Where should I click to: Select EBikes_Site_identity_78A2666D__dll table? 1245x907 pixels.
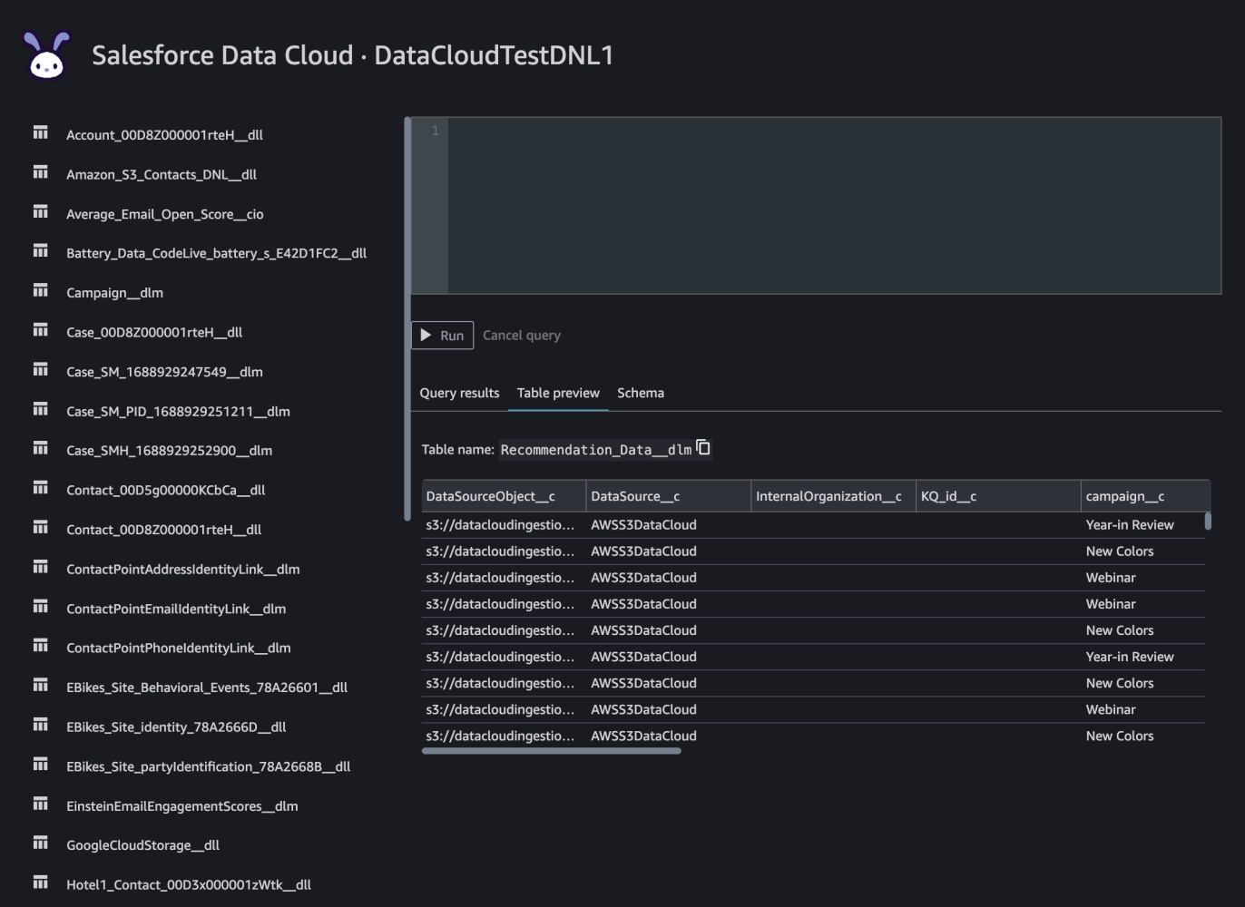point(176,727)
